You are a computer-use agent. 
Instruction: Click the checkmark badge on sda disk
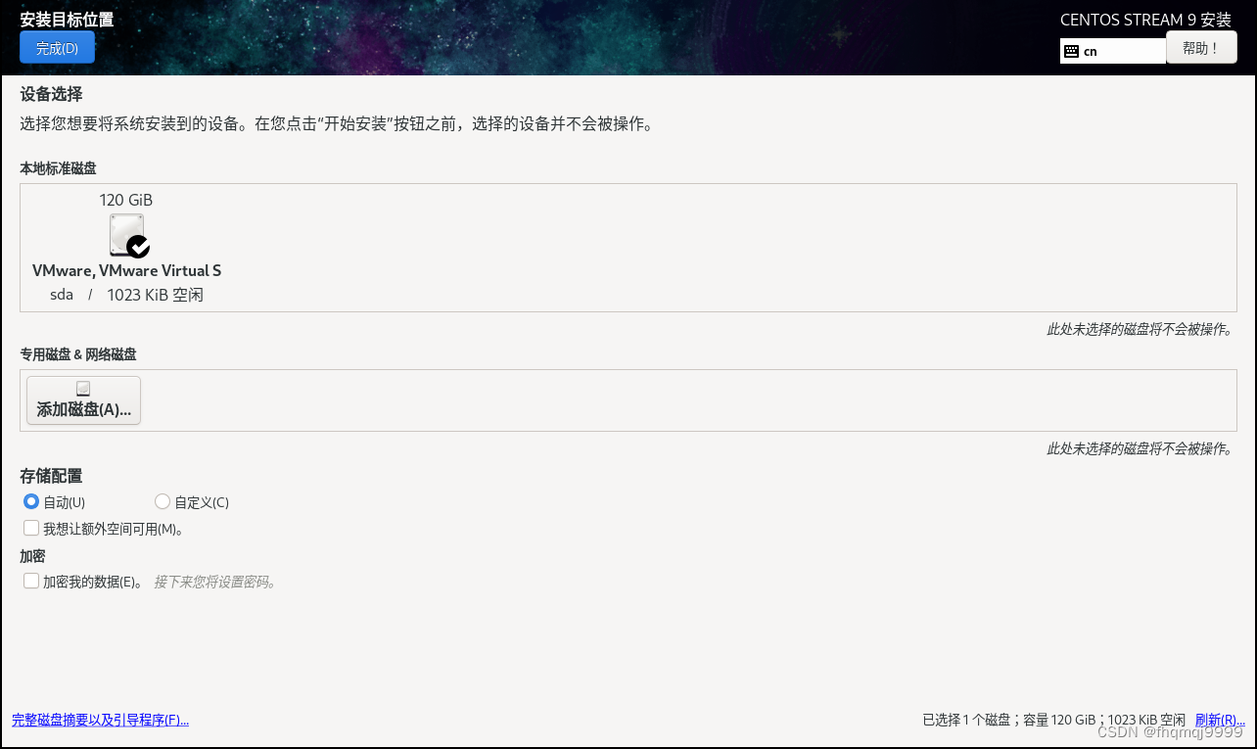(x=139, y=247)
